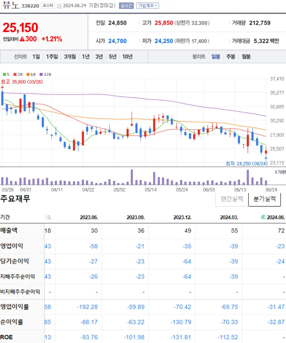Click the 거래량 value 212,759
This screenshot has width=286, height=343.
pos(260,23)
